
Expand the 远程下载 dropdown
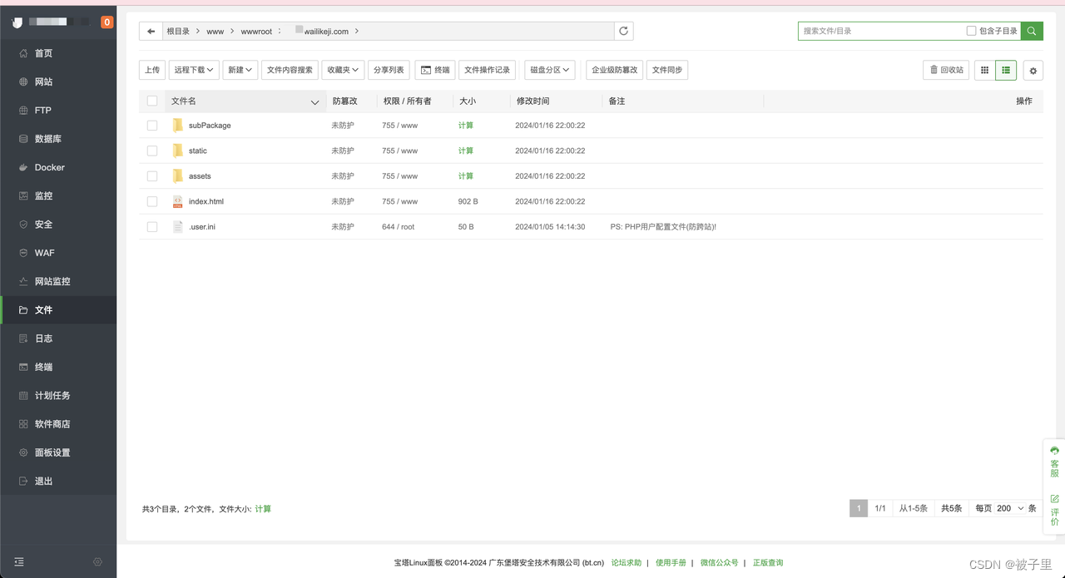194,70
